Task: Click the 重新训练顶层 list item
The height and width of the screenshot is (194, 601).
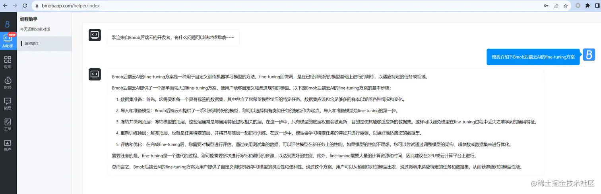Action: pyautogui.click(x=269, y=133)
